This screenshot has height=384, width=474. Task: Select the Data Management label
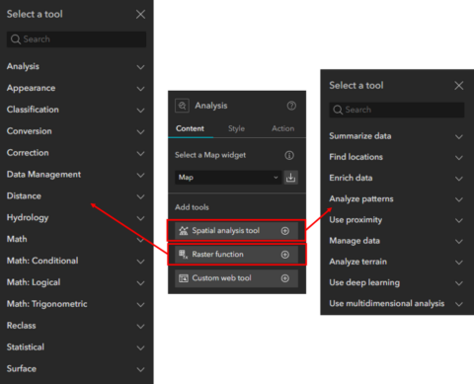point(43,175)
